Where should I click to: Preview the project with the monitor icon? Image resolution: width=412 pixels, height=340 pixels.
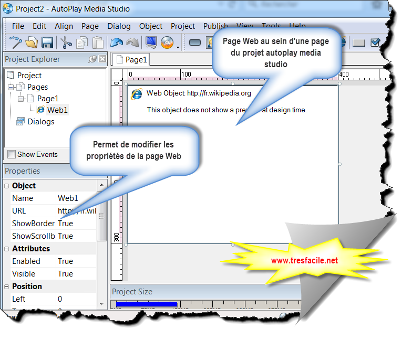(x=151, y=42)
